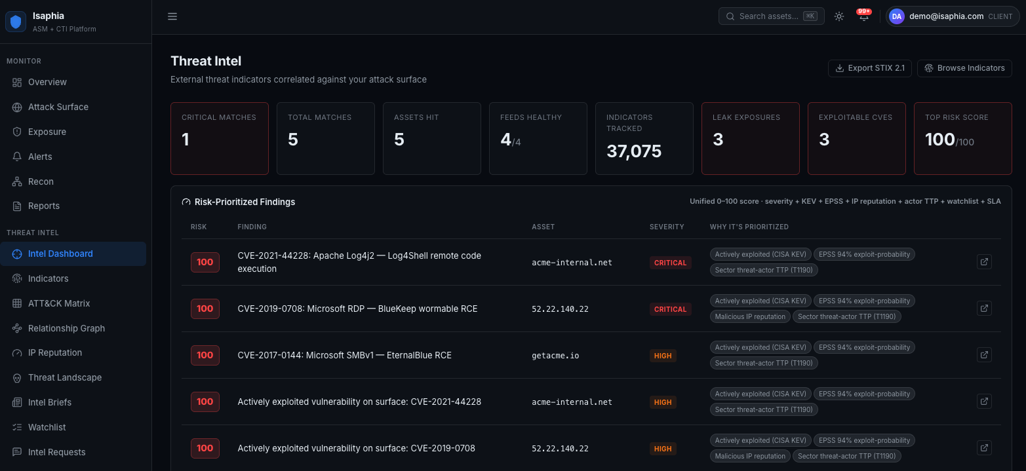
Task: Click the Intel Briefs newspaper icon
Action: pyautogui.click(x=17, y=402)
